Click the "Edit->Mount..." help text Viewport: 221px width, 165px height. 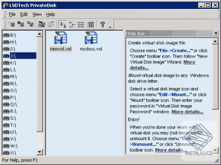[175, 94]
